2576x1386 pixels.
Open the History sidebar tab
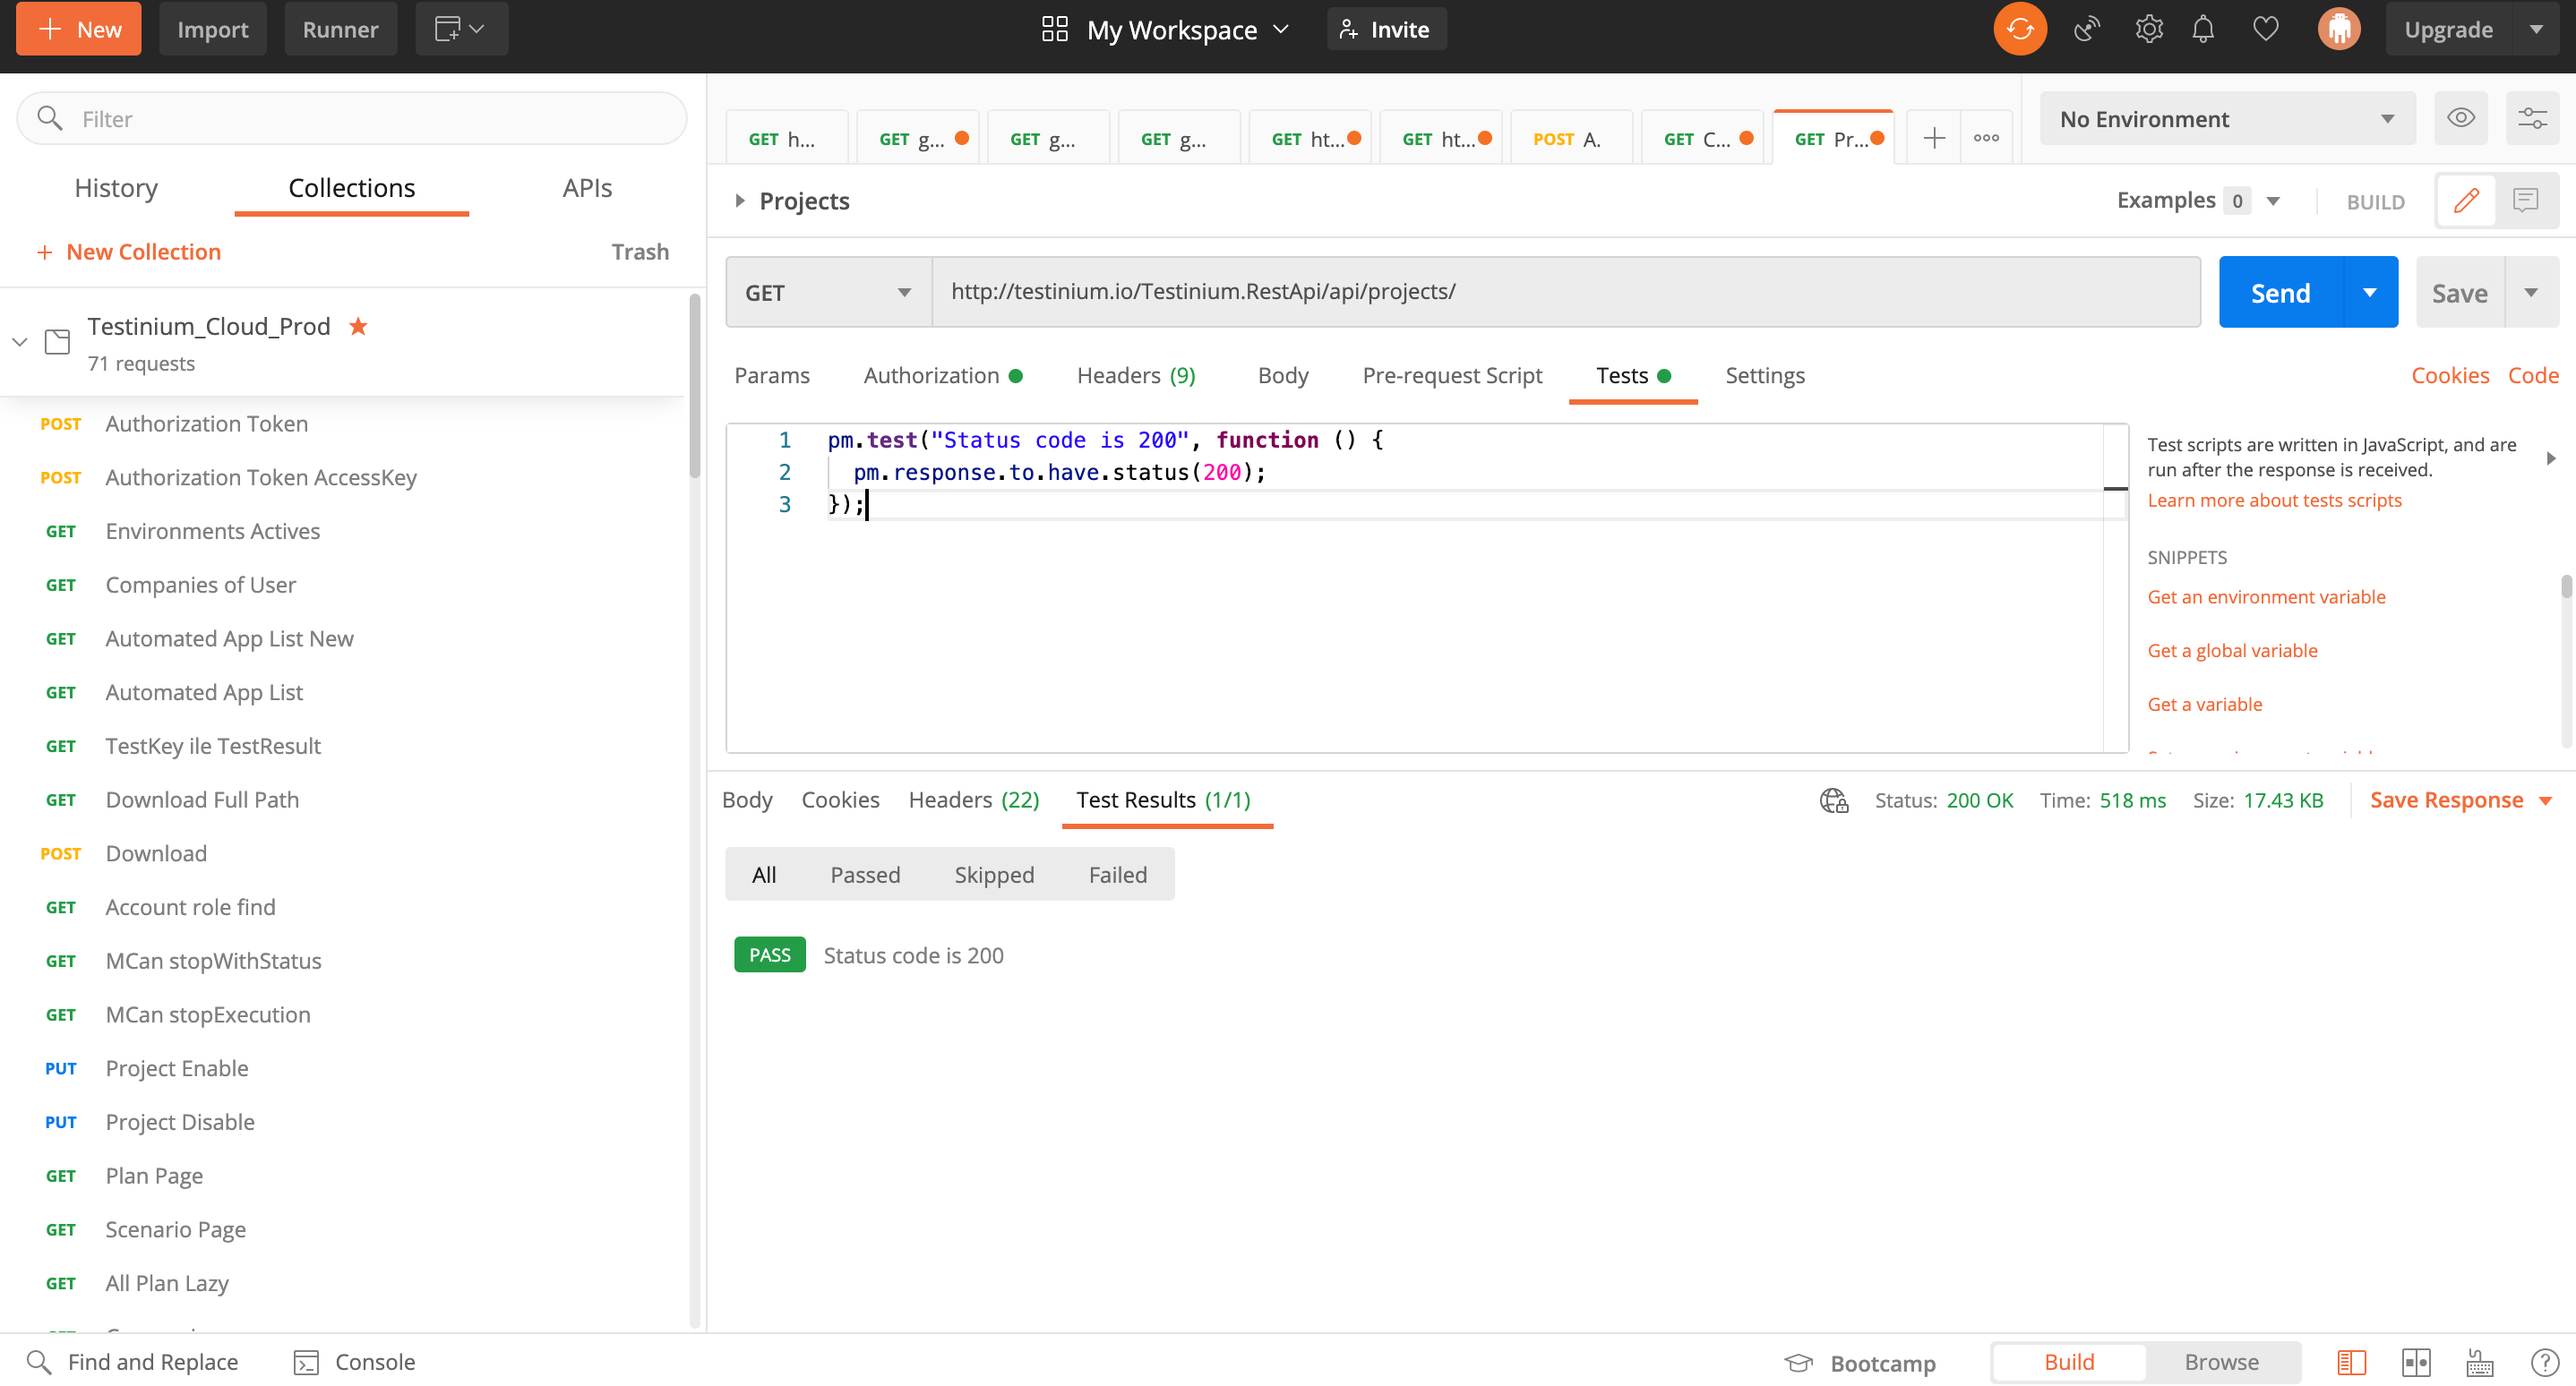(116, 188)
